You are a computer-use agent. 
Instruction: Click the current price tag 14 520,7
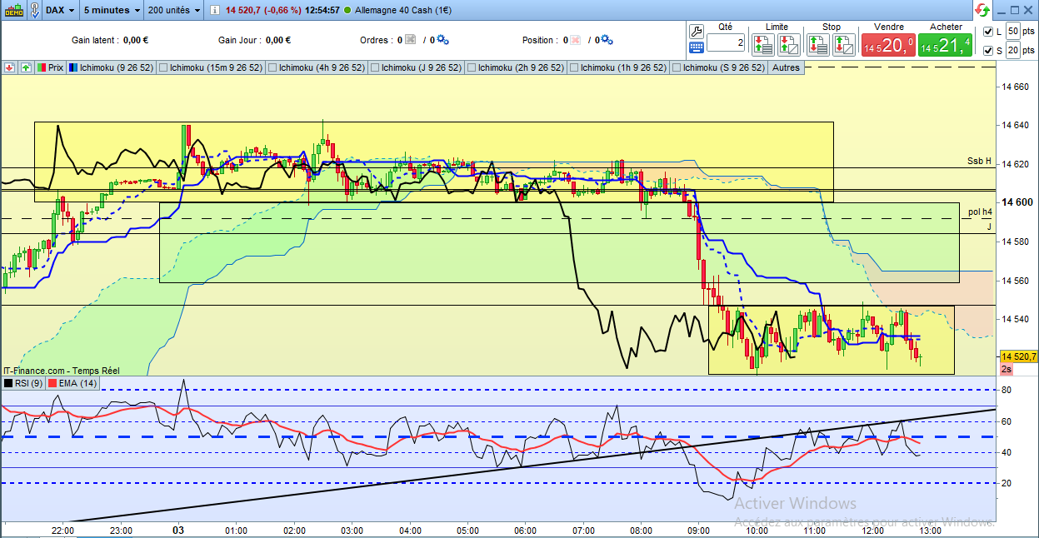[1017, 356]
